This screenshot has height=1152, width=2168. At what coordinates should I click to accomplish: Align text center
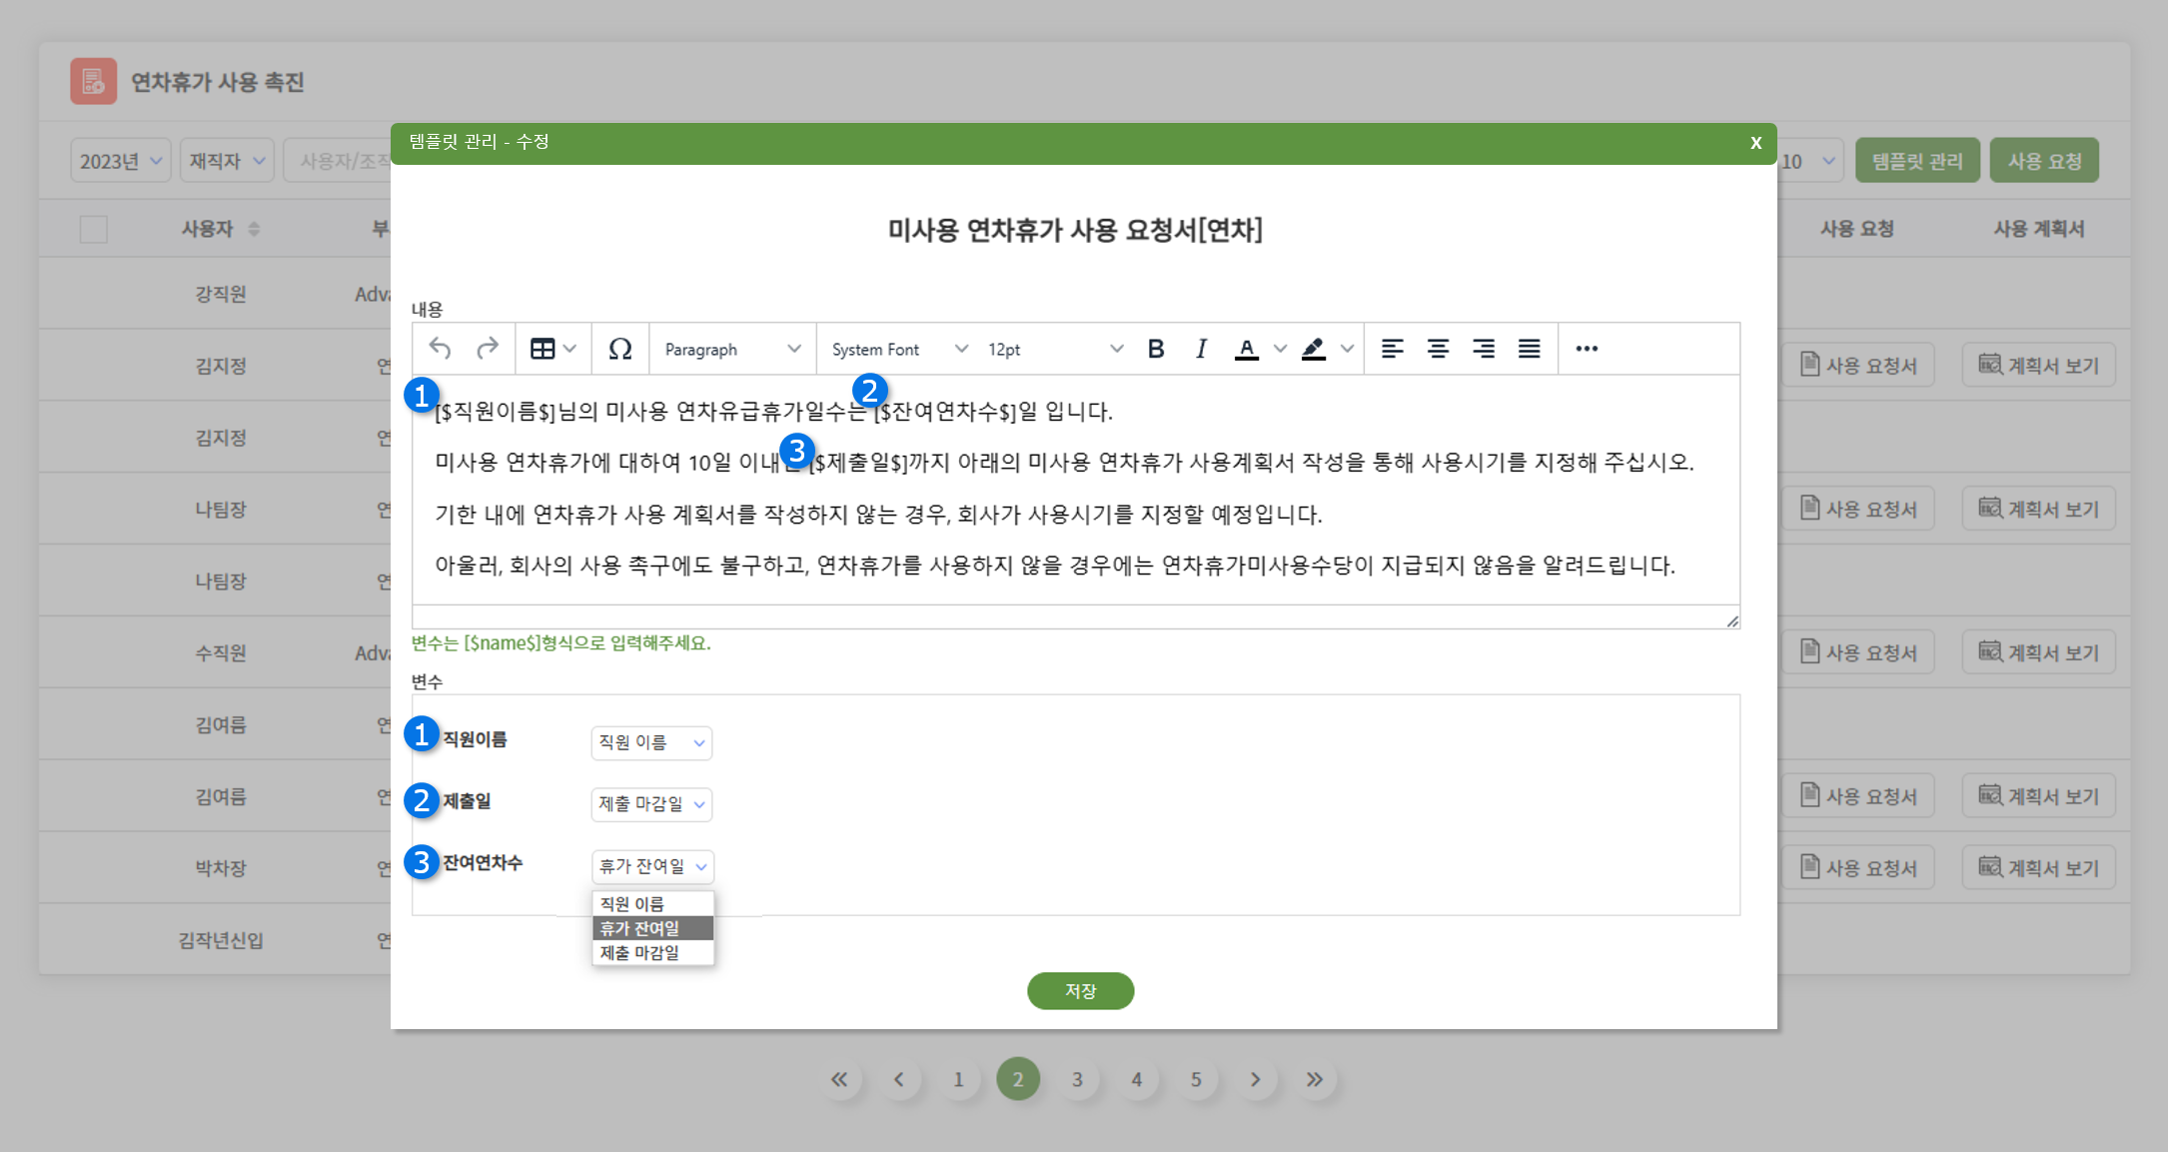(1438, 349)
